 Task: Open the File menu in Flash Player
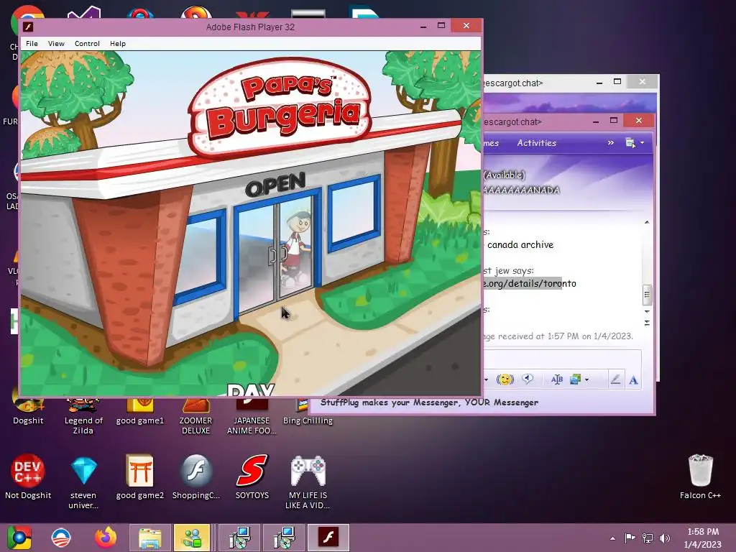[32, 44]
